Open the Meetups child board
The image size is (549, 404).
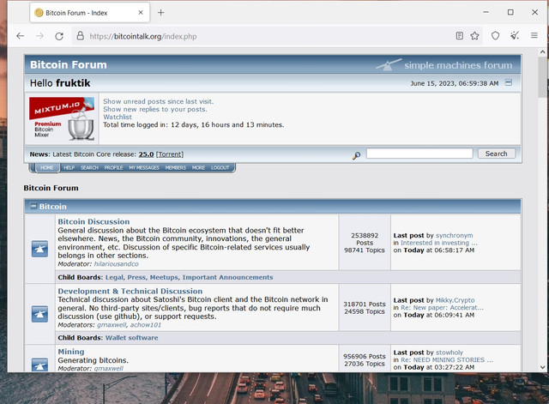click(164, 277)
